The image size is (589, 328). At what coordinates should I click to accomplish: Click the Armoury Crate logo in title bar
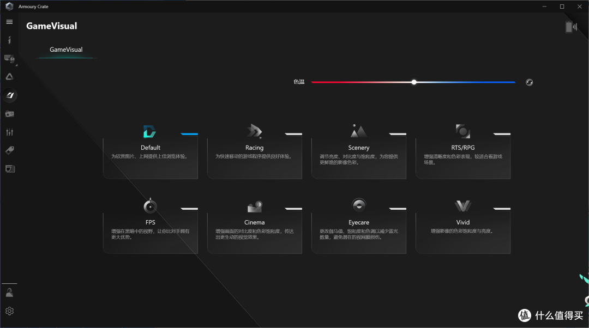(9, 7)
